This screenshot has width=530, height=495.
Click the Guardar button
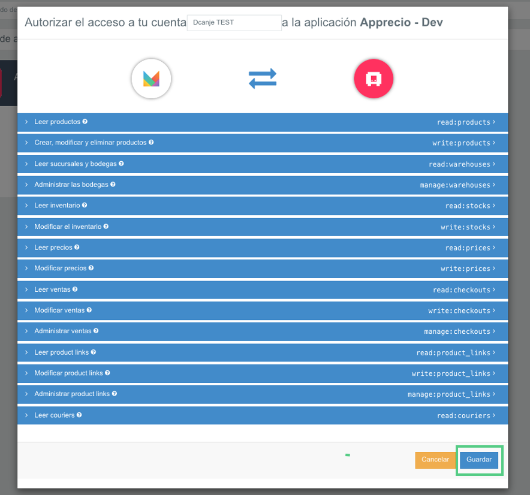(x=479, y=460)
